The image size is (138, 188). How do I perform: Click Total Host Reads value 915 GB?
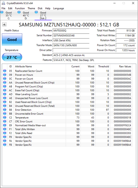(126, 31)
